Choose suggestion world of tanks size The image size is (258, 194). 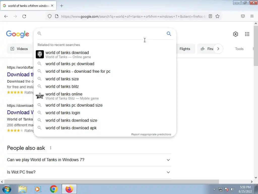click(105, 79)
